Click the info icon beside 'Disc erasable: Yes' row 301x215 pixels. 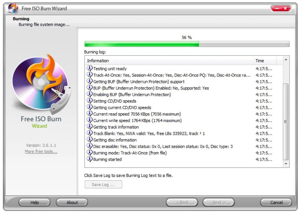(89, 146)
